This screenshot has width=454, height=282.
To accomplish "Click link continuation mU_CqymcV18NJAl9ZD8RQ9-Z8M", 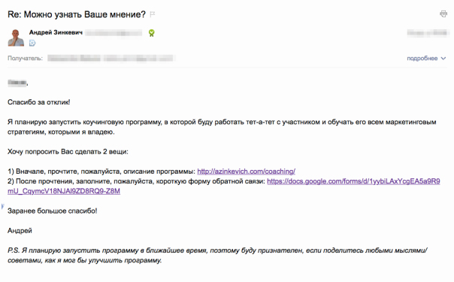I will tap(64, 191).
